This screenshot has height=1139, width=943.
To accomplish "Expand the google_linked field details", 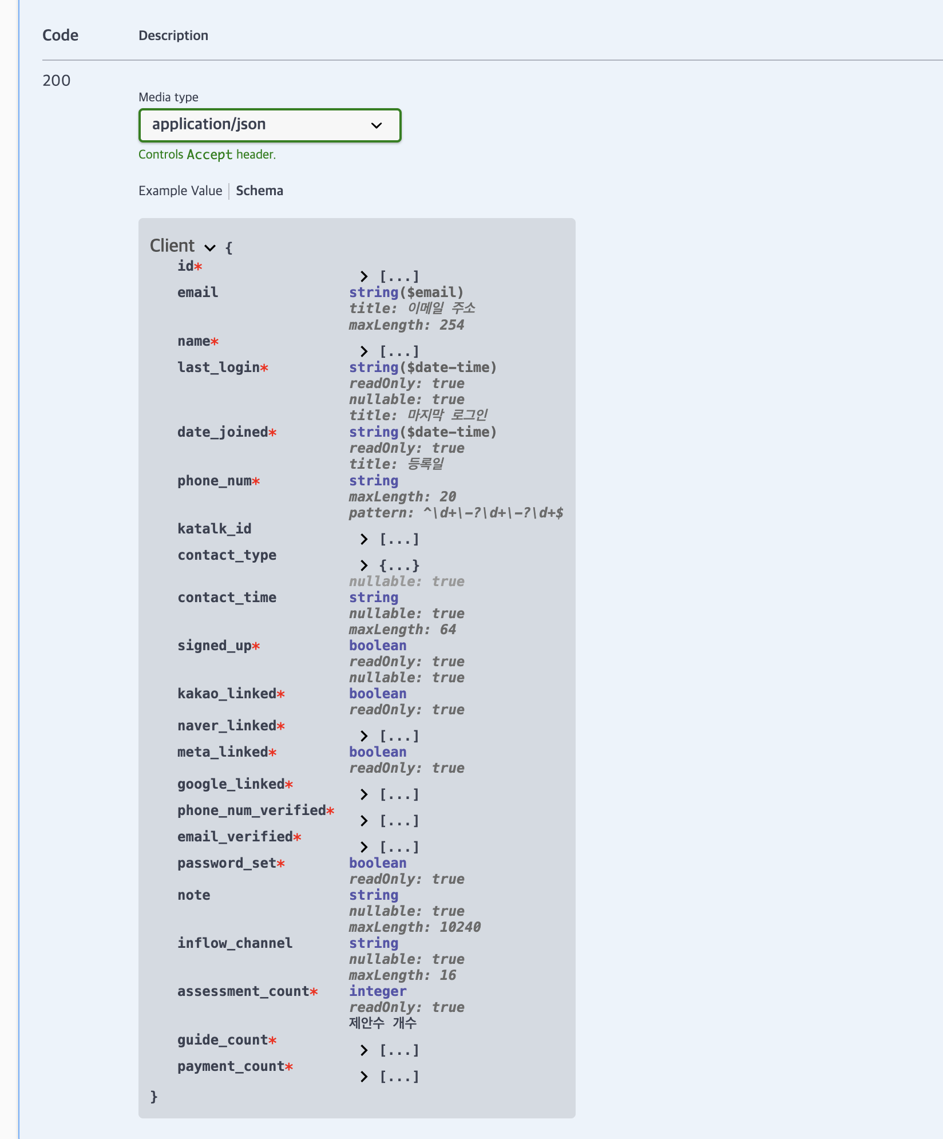I will point(364,794).
